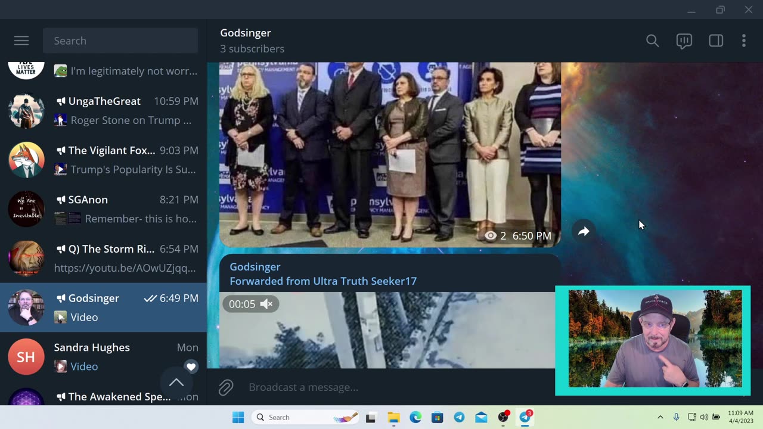Click the webcam overlay of the presenter
The image size is (763, 429).
pos(653,340)
